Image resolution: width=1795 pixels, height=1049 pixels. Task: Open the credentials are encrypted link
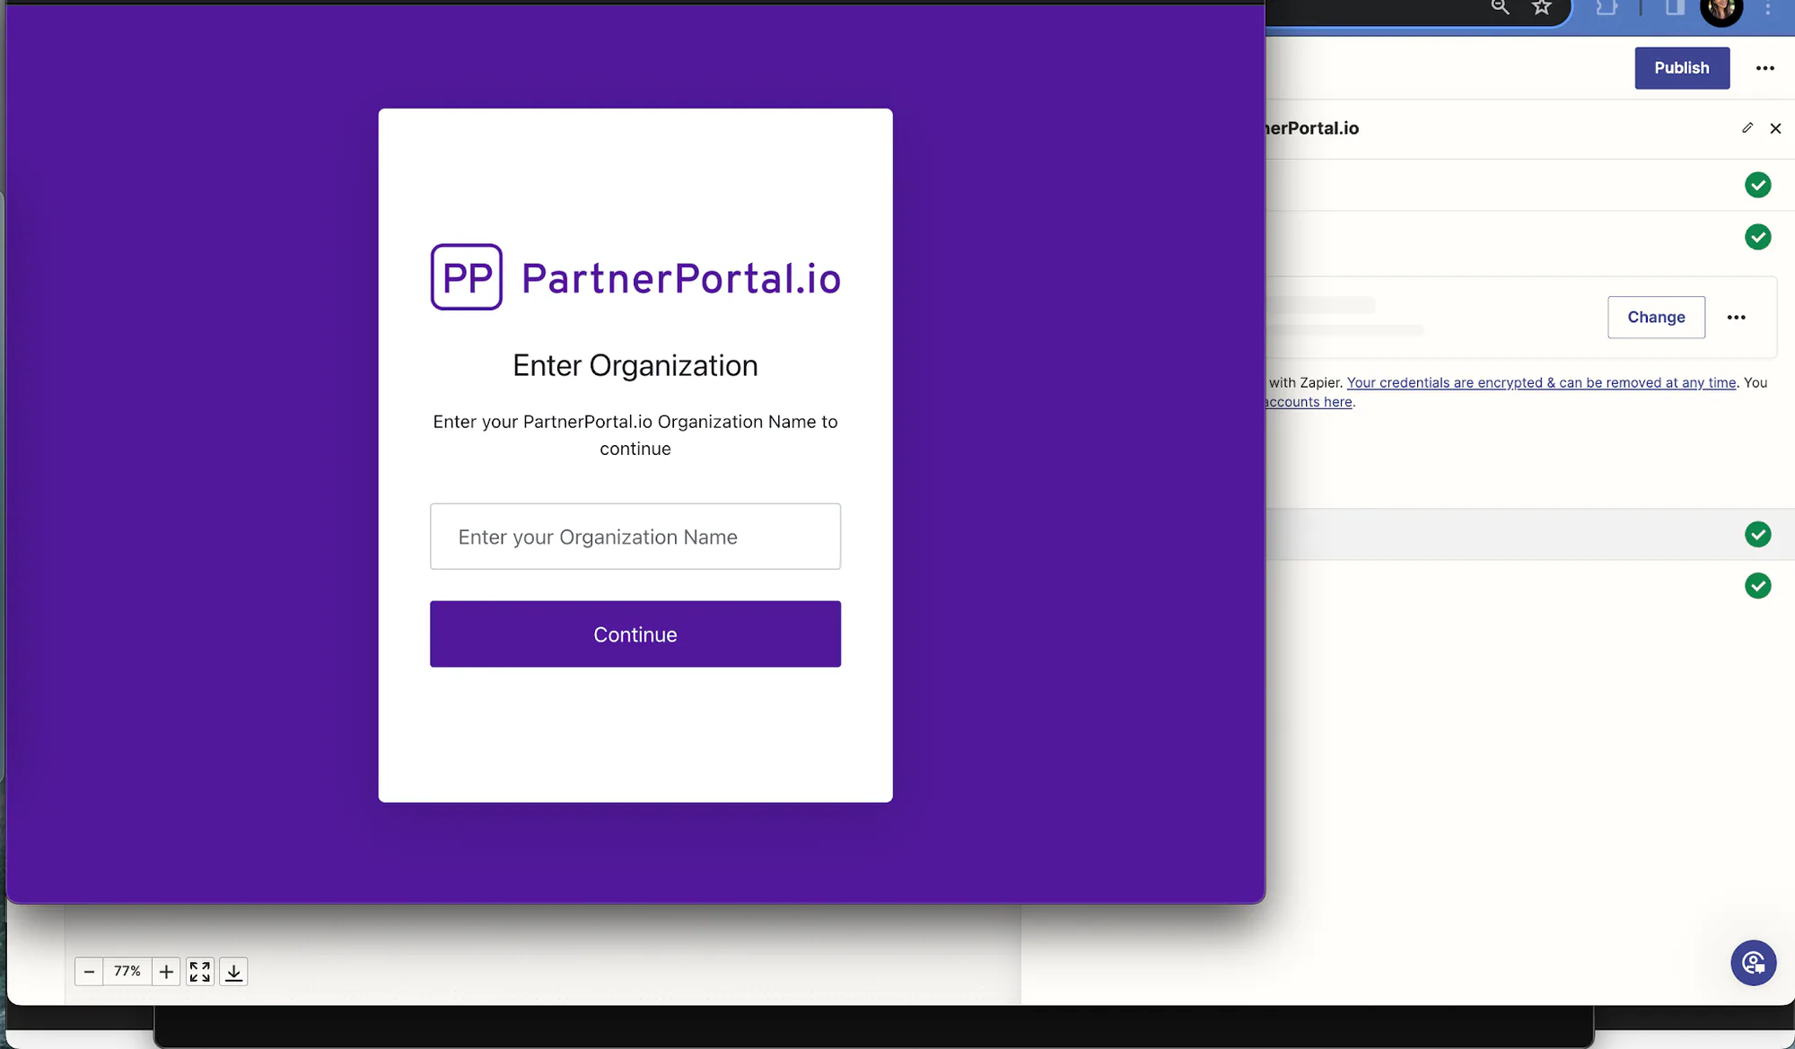click(x=1541, y=383)
